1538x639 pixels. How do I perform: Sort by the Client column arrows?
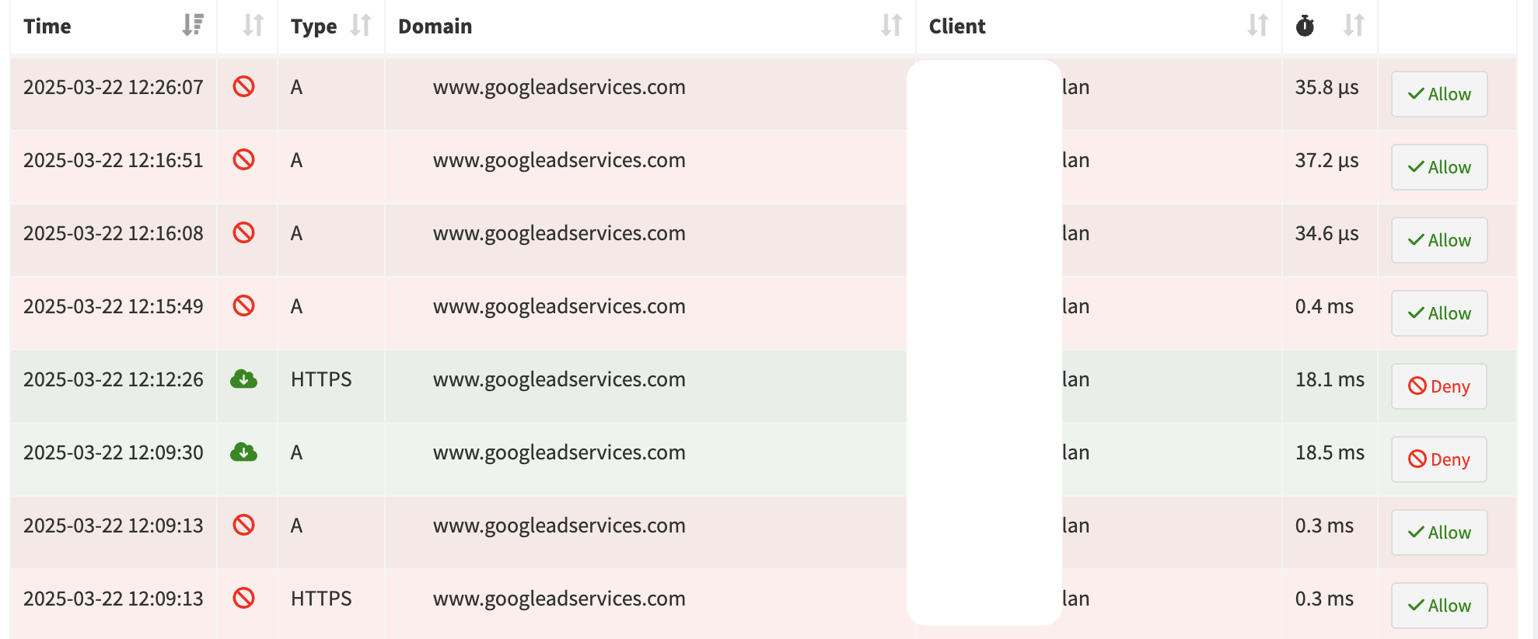pos(1257,26)
